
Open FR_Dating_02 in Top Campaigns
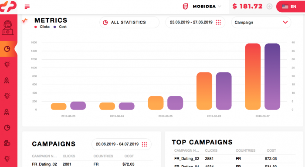click(x=187, y=159)
